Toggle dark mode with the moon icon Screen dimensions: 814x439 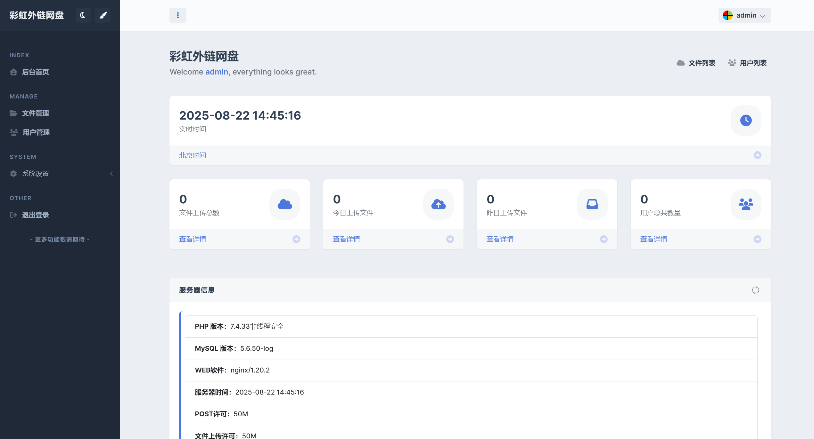pyautogui.click(x=83, y=15)
